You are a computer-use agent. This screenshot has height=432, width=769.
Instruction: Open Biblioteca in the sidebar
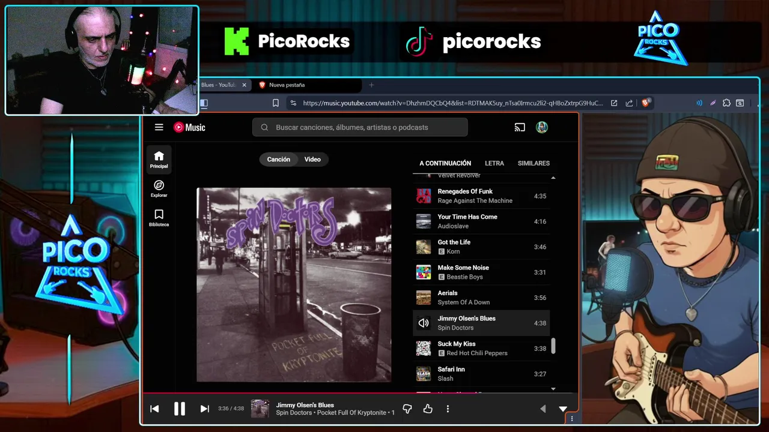159,218
